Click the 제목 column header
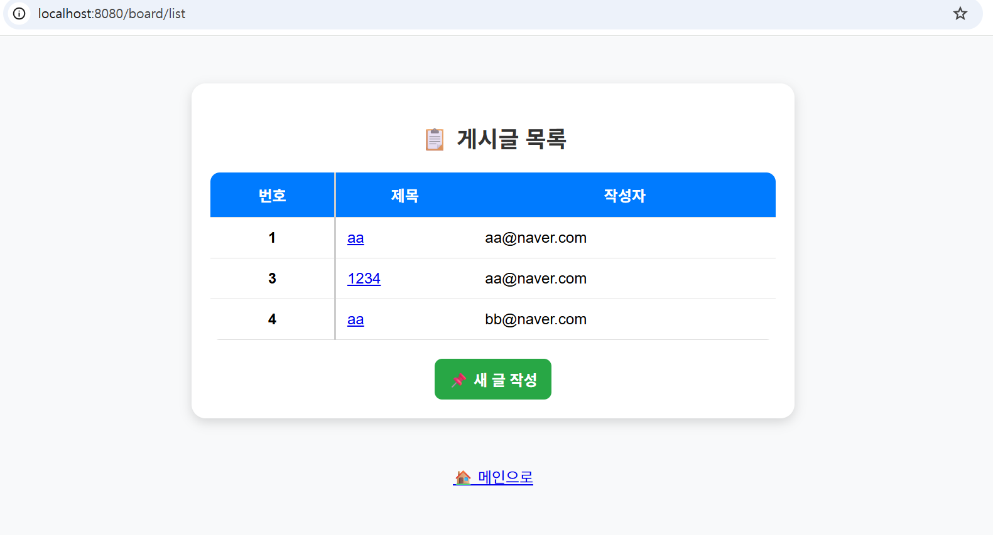The image size is (993, 535). (404, 195)
